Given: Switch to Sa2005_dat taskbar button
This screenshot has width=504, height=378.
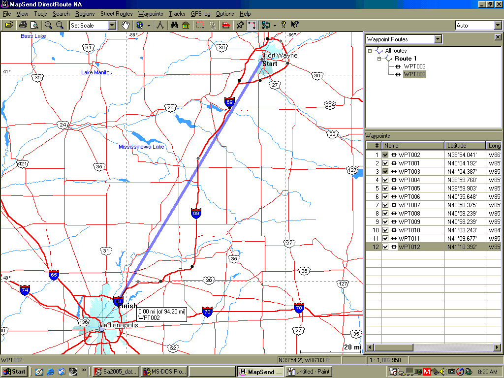Looking at the screenshot, I should click(116, 372).
